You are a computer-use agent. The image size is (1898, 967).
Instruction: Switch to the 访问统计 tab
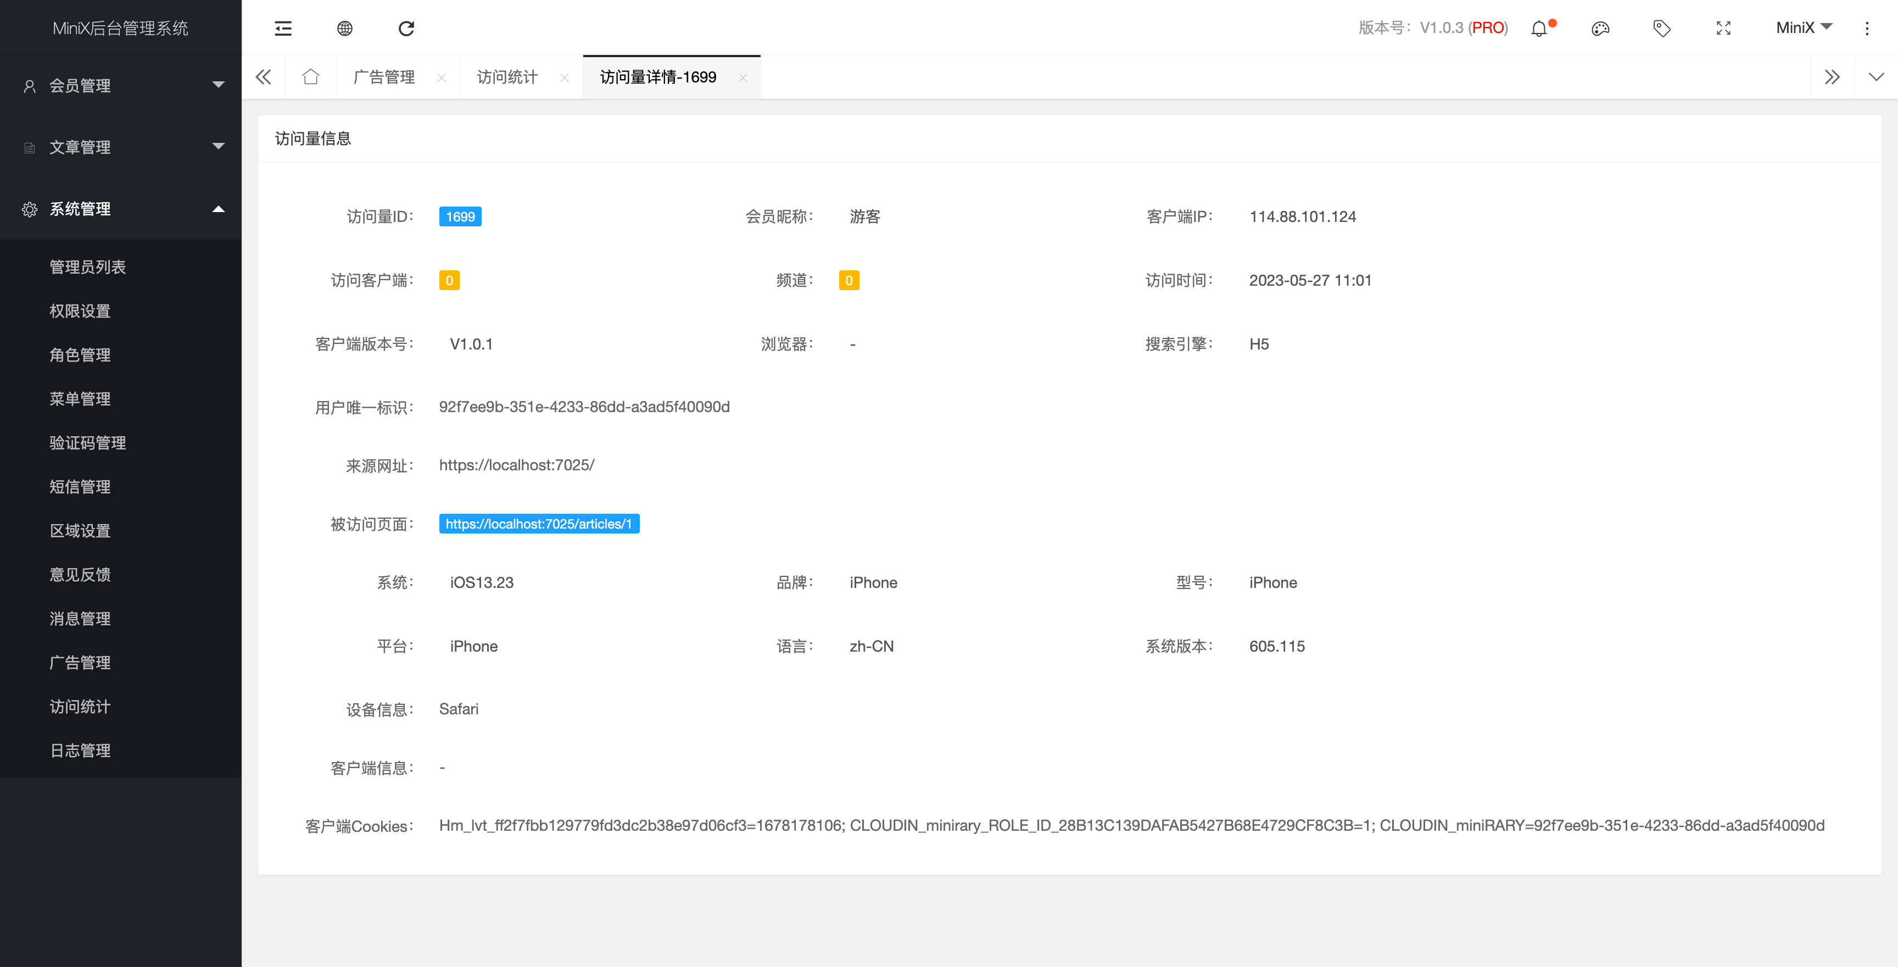coord(507,77)
